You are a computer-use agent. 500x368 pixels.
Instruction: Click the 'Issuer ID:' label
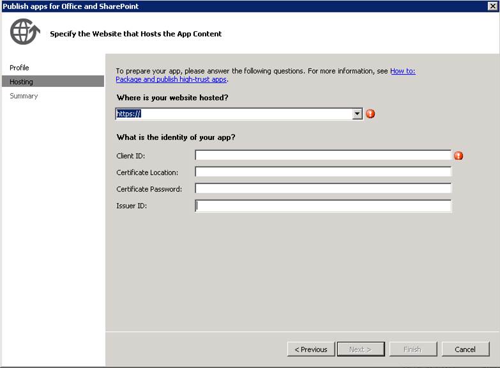pyautogui.click(x=132, y=206)
